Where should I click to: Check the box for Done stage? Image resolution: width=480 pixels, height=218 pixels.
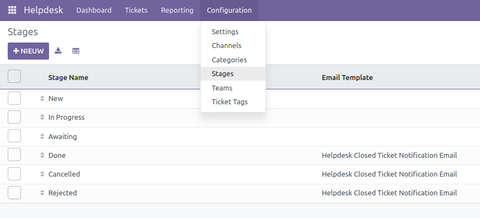(x=14, y=155)
